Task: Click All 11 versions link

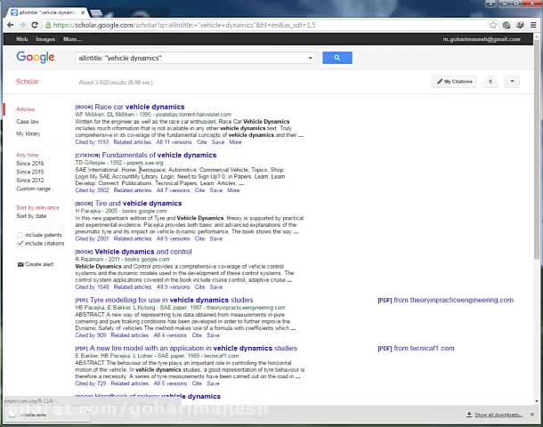Action: 174,141
